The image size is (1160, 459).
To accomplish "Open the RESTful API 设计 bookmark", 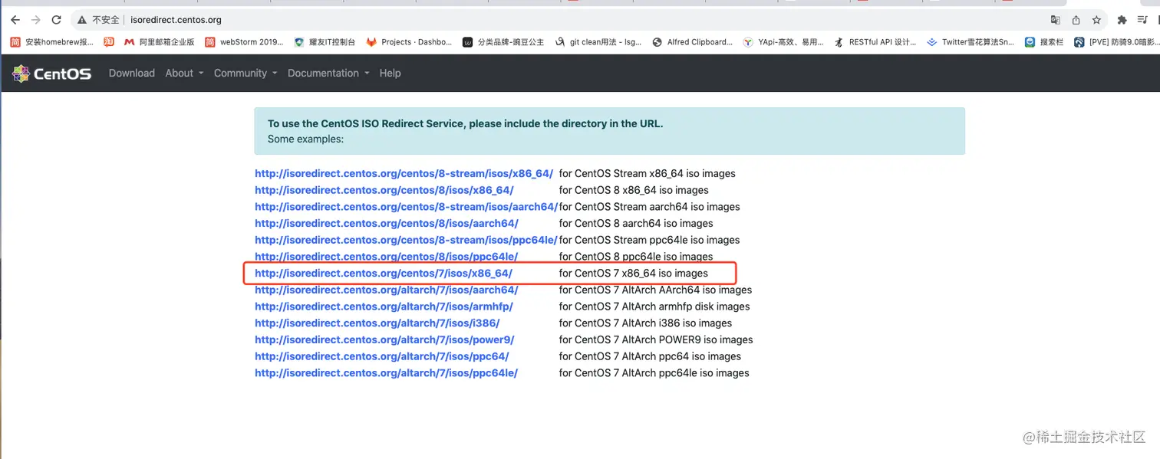I will click(875, 42).
